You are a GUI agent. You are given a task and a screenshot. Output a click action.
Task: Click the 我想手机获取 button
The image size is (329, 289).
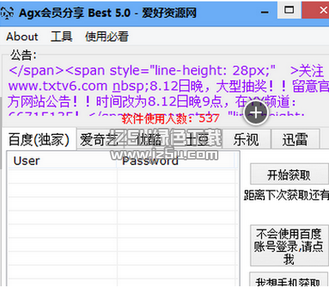[x=288, y=280]
